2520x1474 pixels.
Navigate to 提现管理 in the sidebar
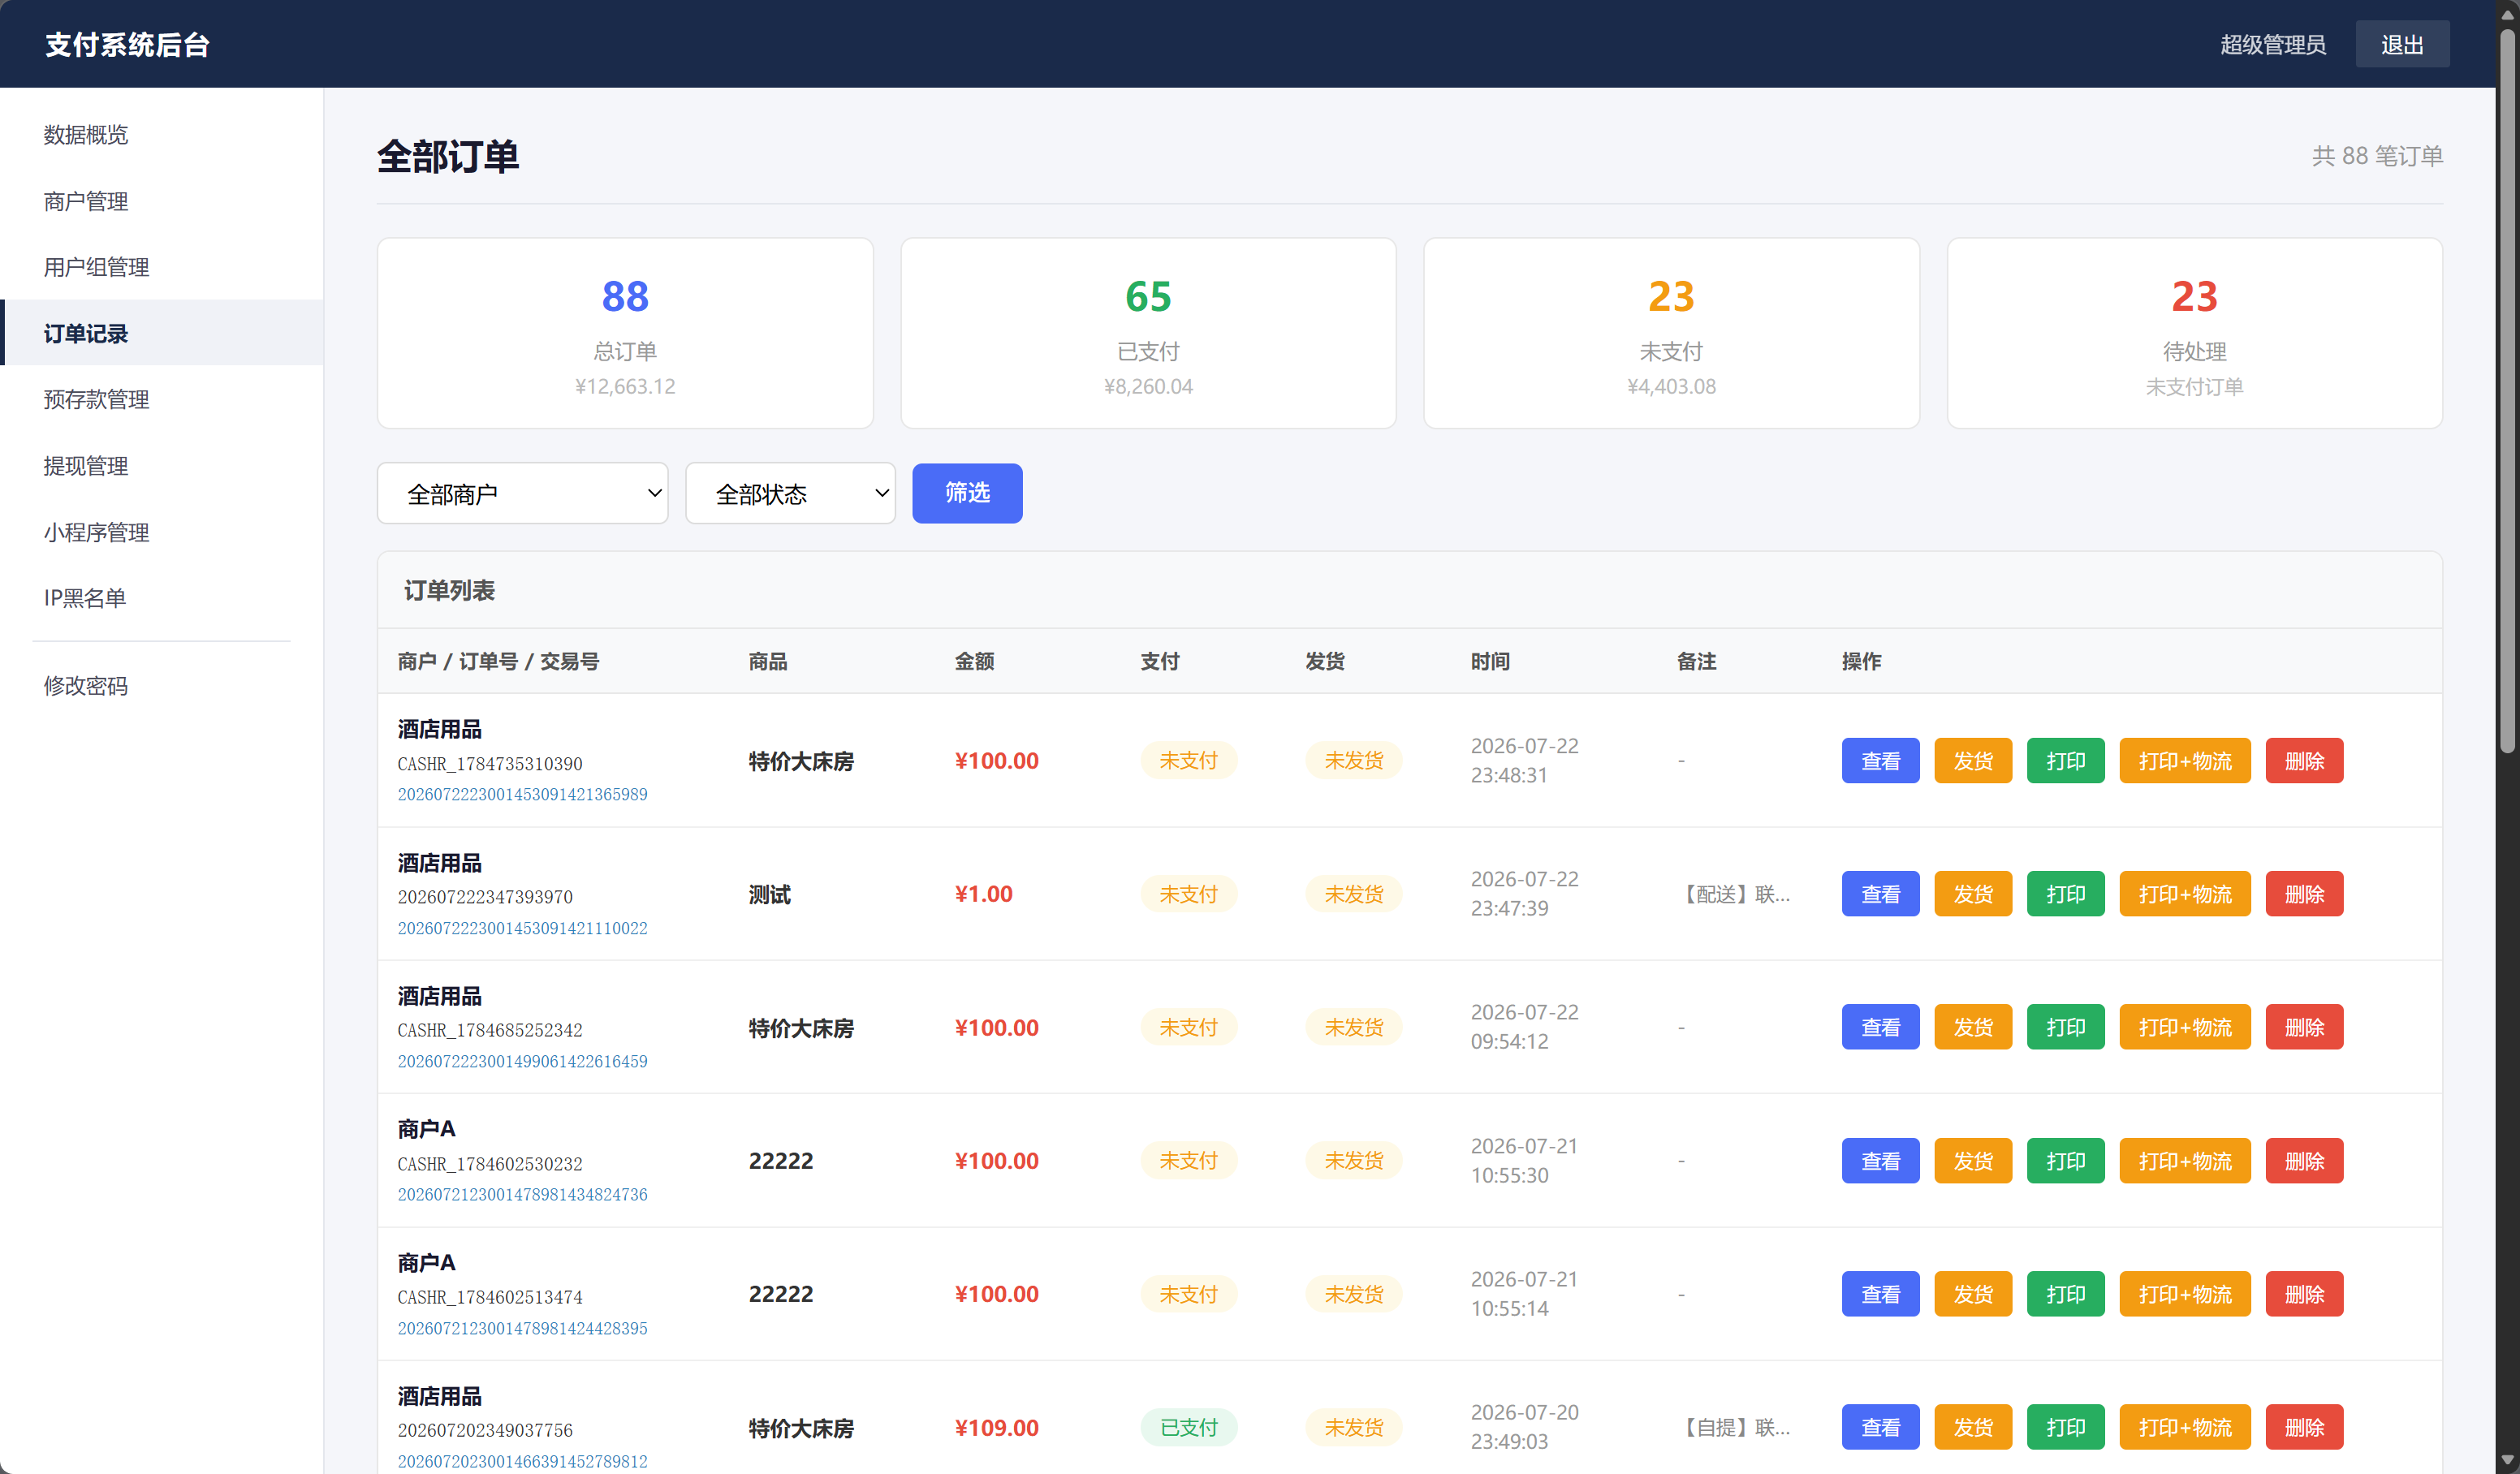[x=86, y=466]
